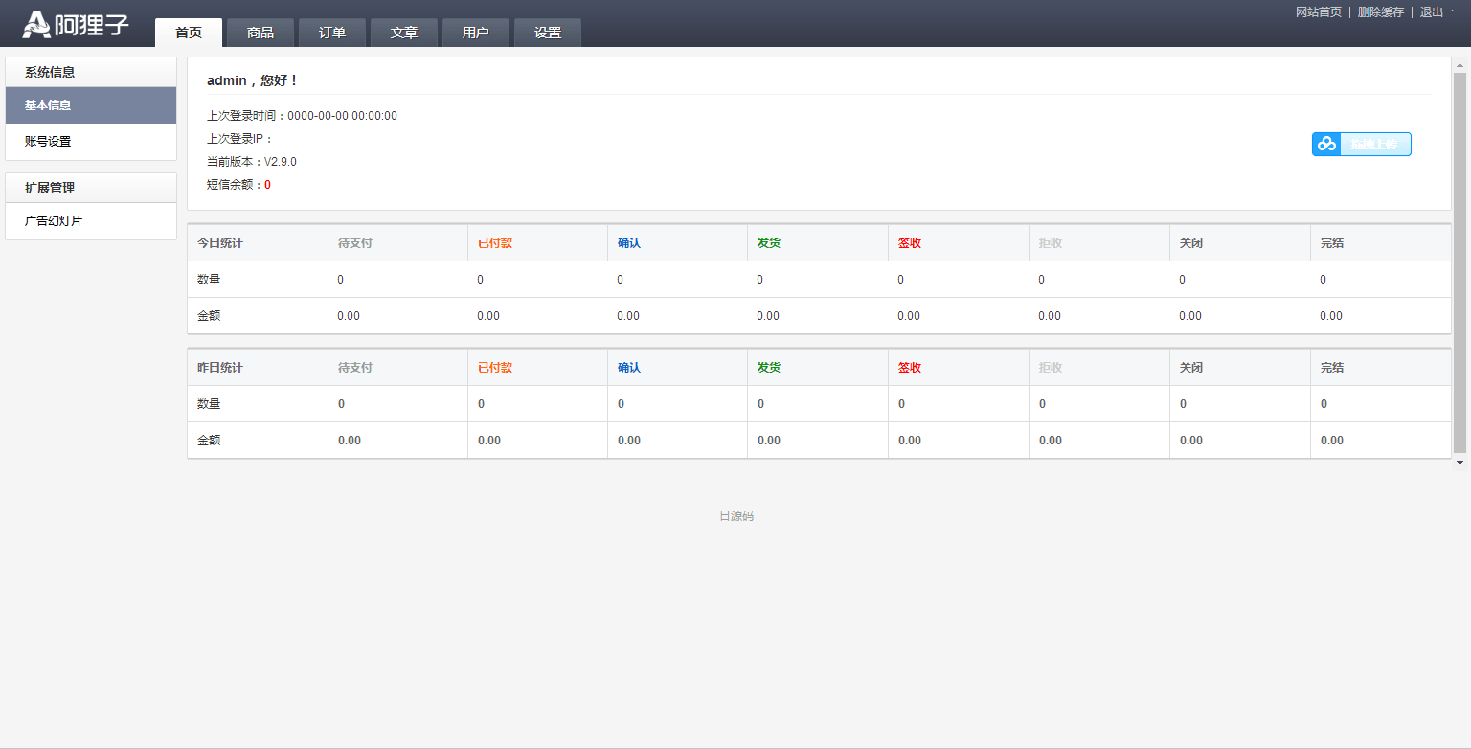Screen dimensions: 1471x749
Task: Click the scrollbar up arrow
Action: pyautogui.click(x=1460, y=64)
